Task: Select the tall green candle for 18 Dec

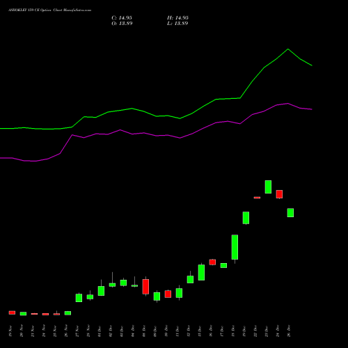Action: 235,247
